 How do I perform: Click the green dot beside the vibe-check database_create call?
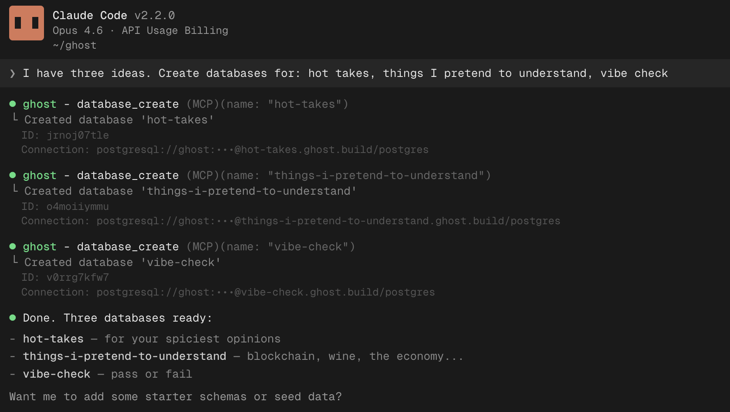point(13,246)
